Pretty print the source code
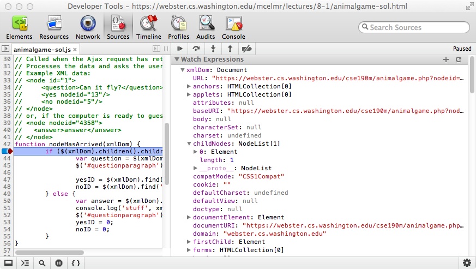 click(x=76, y=263)
